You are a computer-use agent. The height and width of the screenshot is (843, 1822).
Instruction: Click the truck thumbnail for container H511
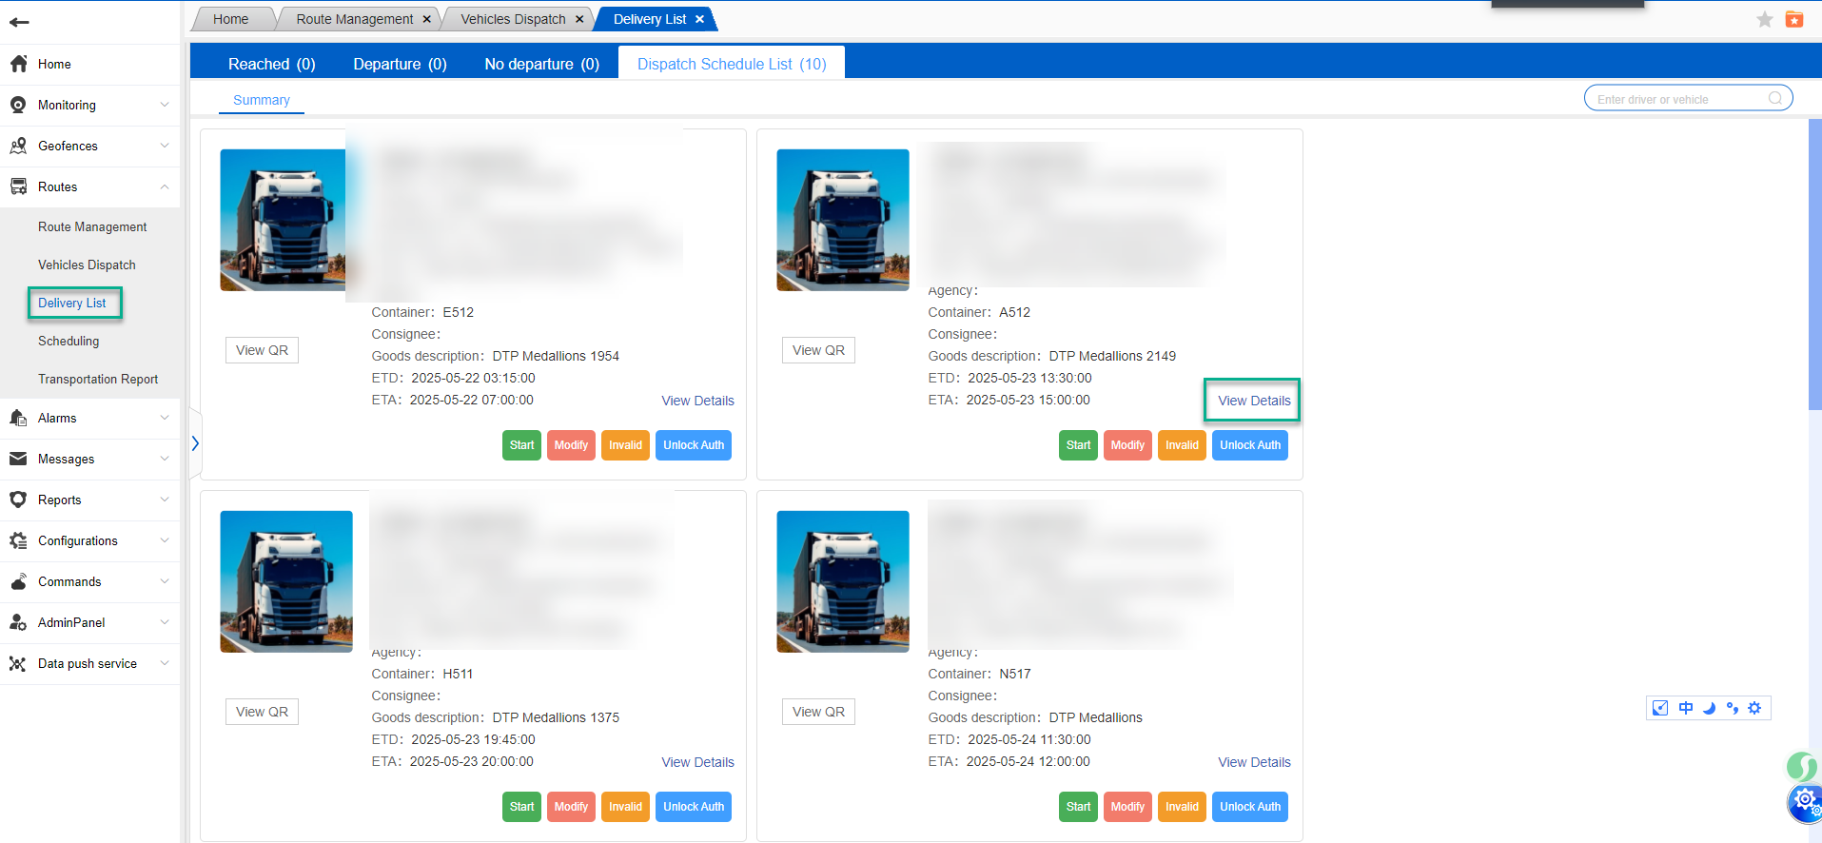click(x=286, y=581)
